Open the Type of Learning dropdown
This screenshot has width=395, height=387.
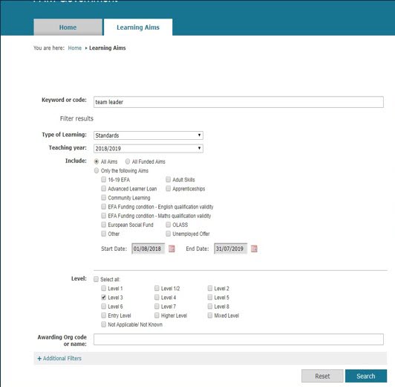coord(148,135)
